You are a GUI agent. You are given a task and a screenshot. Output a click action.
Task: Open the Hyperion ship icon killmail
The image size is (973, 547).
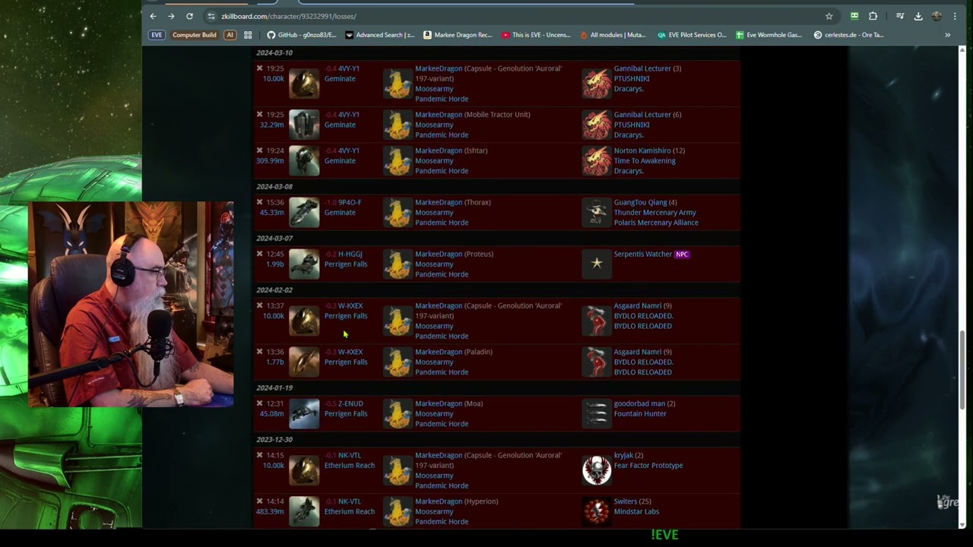click(x=304, y=511)
